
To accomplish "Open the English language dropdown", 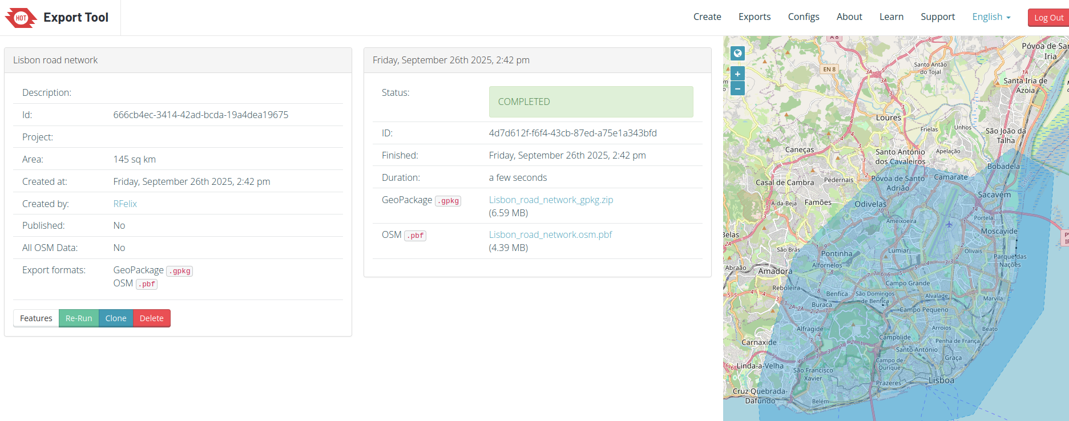I will (x=991, y=17).
